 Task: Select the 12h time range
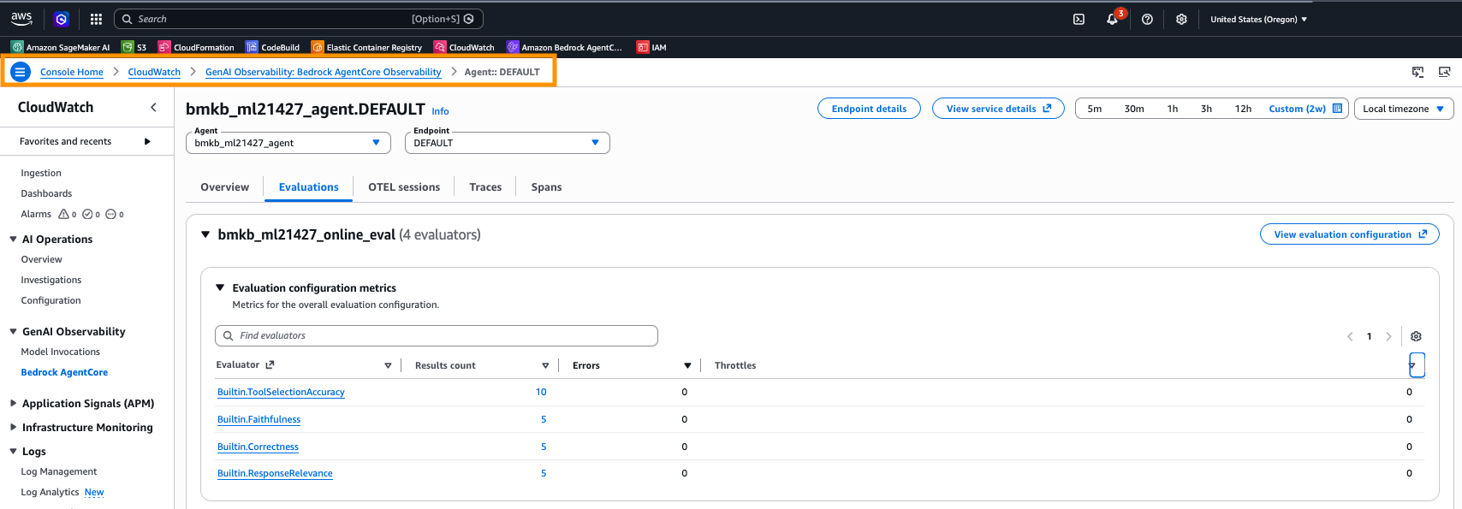click(1243, 109)
